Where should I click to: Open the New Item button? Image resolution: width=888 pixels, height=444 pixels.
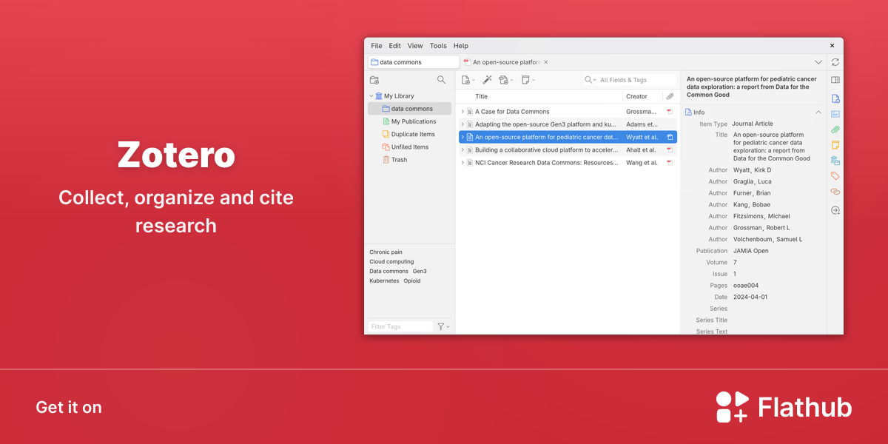pos(468,80)
